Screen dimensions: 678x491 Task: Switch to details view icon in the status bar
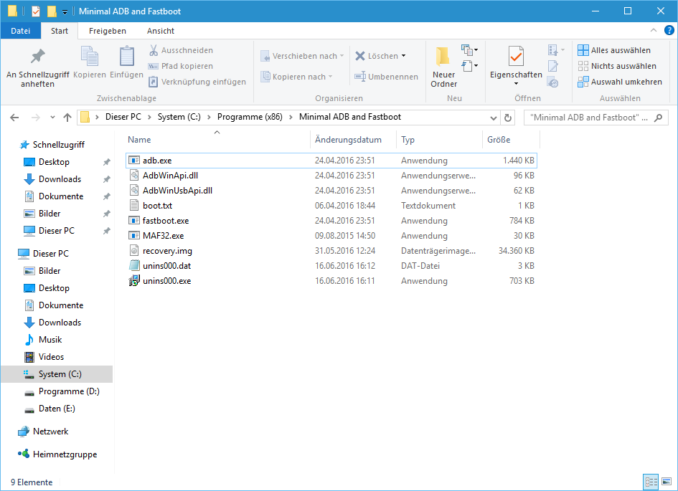651,482
